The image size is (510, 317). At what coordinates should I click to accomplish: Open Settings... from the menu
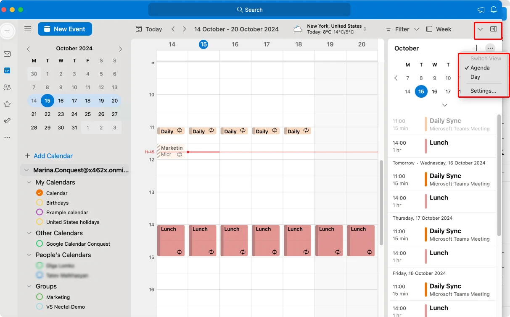[484, 91]
